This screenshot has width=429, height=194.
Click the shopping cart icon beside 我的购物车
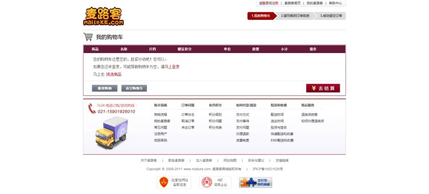pyautogui.click(x=88, y=37)
